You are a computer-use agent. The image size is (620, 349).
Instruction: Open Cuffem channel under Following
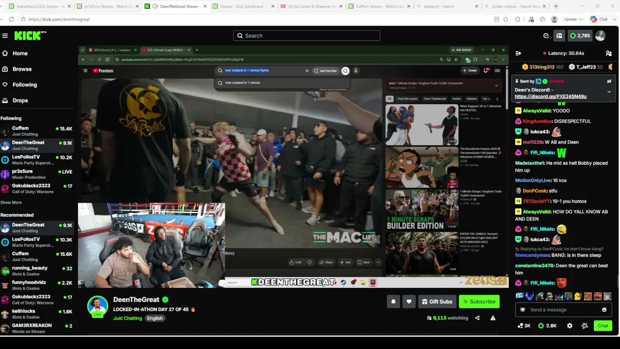click(x=37, y=131)
